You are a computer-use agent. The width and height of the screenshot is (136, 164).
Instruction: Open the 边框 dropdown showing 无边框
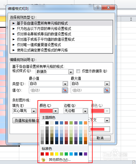click(76, 111)
